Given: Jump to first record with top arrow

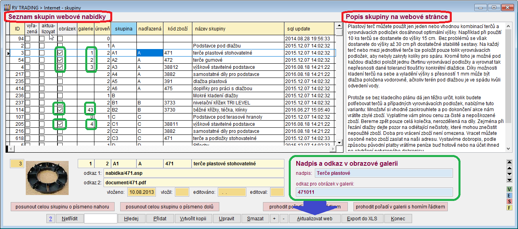Looking at the screenshot, I should (x=509, y=162).
